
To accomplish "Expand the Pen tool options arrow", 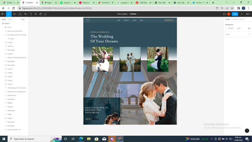I will coord(27,14).
